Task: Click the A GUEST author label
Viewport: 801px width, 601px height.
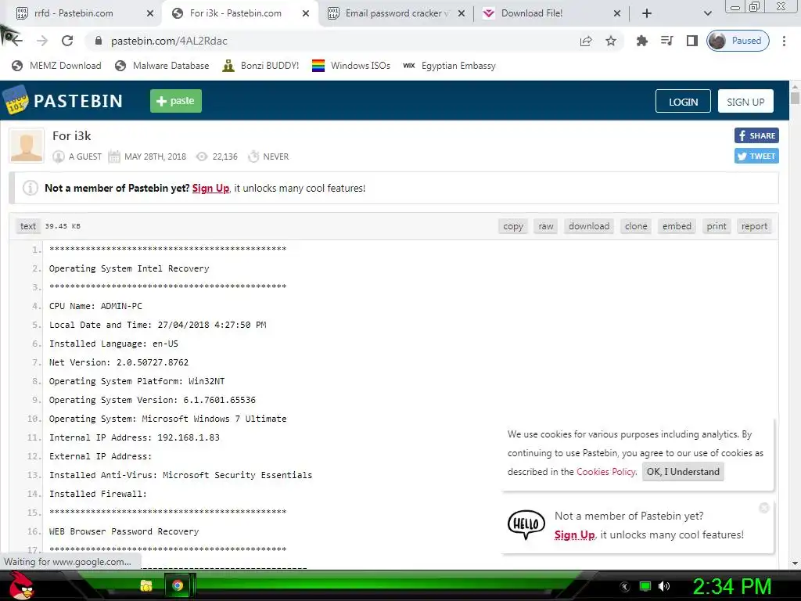Action: tap(84, 157)
